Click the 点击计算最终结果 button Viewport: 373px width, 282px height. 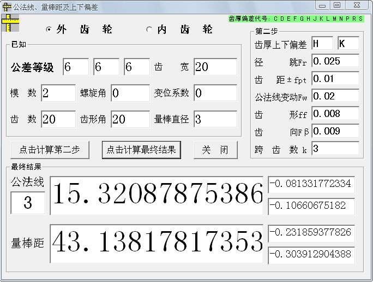[x=141, y=150]
